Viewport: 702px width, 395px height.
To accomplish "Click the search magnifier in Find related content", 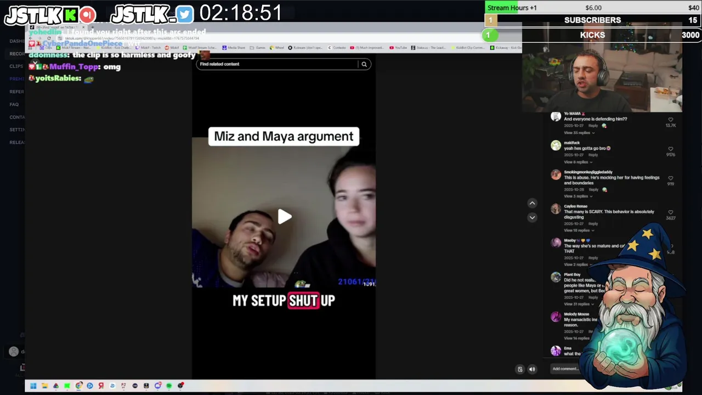I will 364,64.
